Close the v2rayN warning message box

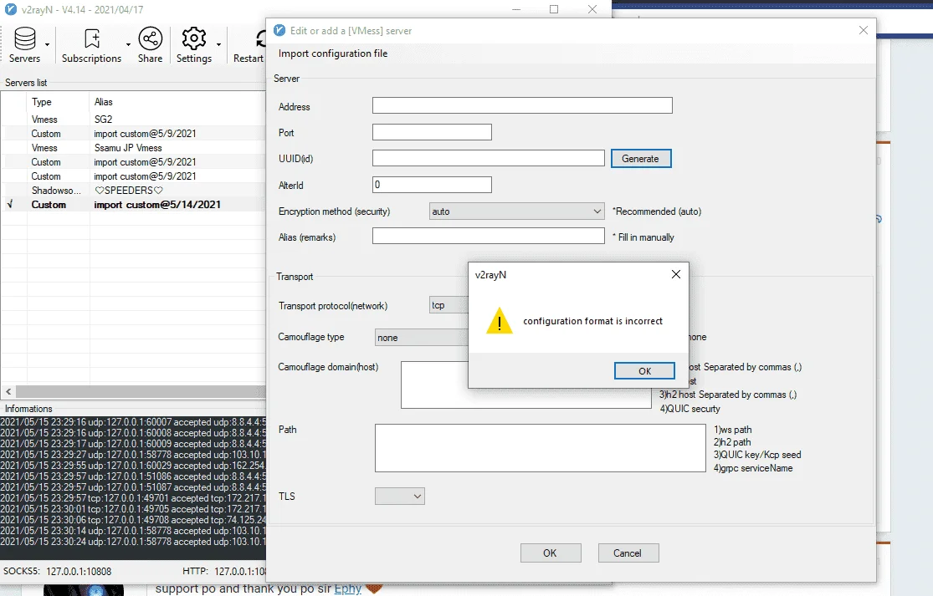676,274
